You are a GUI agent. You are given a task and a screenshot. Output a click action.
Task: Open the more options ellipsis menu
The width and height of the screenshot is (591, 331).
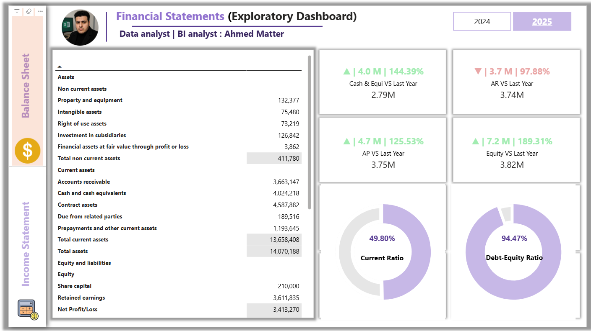tap(40, 11)
